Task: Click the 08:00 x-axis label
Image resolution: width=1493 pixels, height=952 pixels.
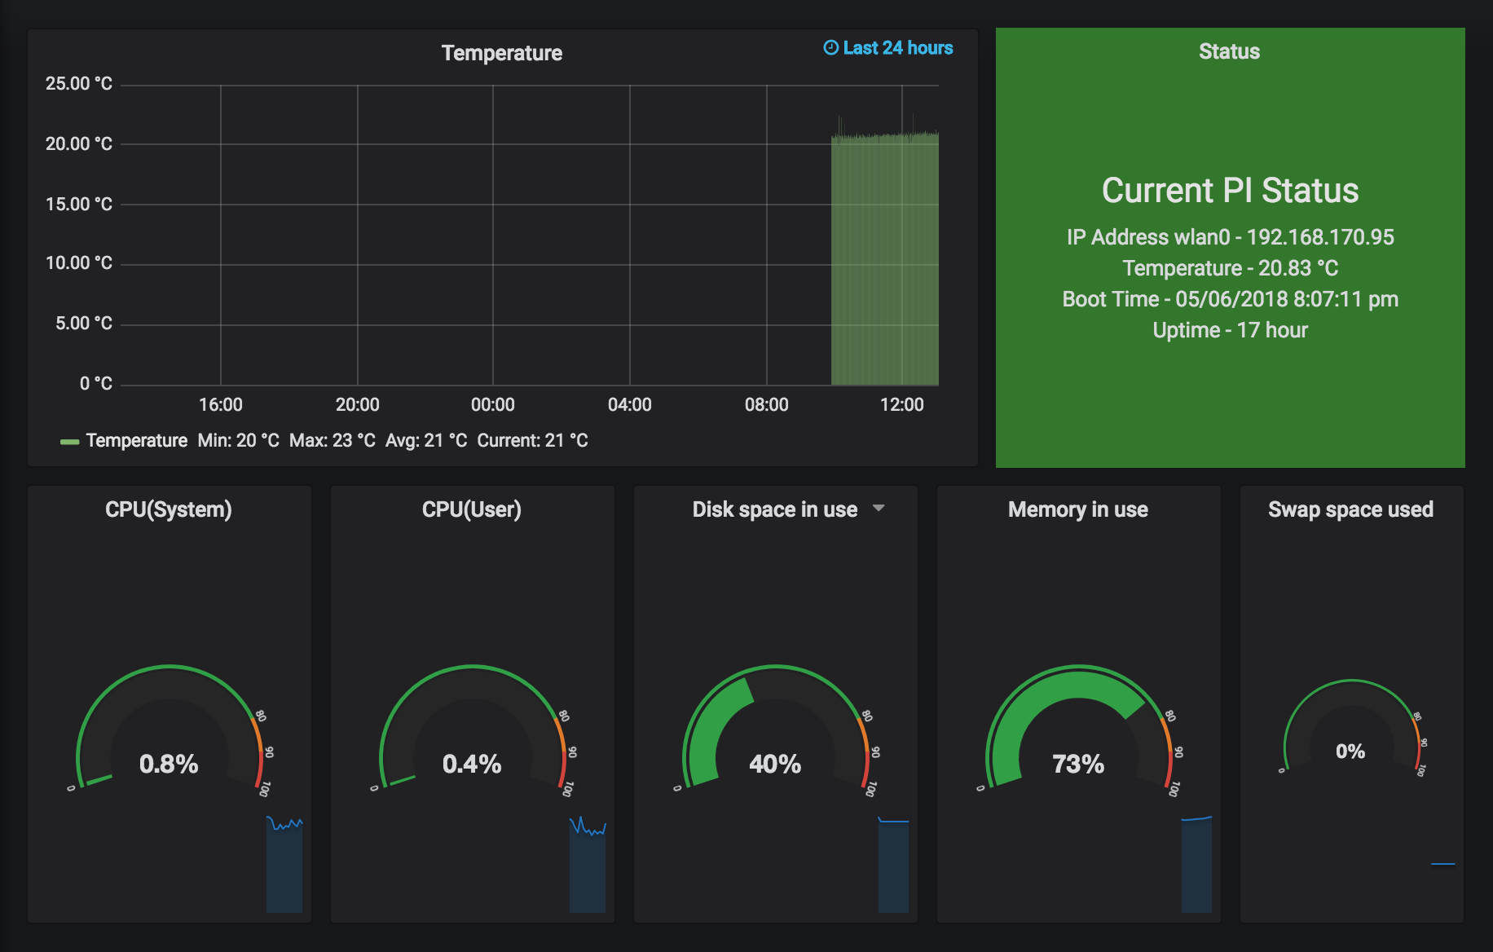Action: pyautogui.click(x=767, y=405)
